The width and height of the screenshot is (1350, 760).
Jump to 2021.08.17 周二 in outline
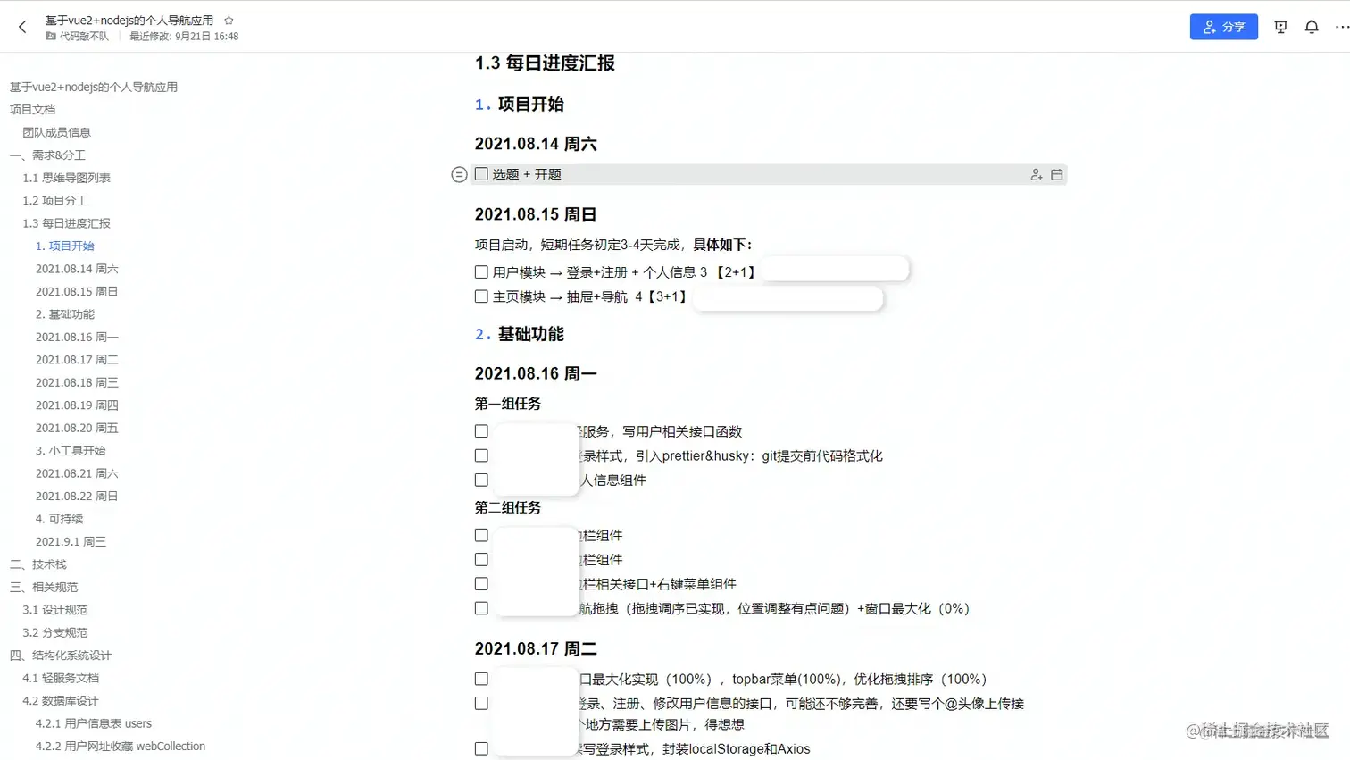(x=77, y=360)
